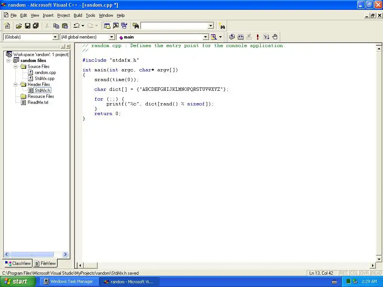The width and height of the screenshot is (383, 287).
Task: Save the current file with the floppy icon
Action: point(28,26)
